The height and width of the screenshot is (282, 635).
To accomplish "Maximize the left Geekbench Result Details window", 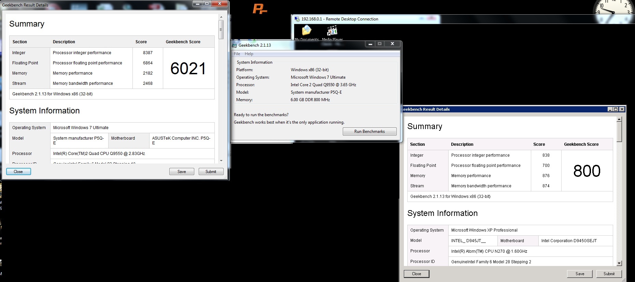I will (207, 3).
